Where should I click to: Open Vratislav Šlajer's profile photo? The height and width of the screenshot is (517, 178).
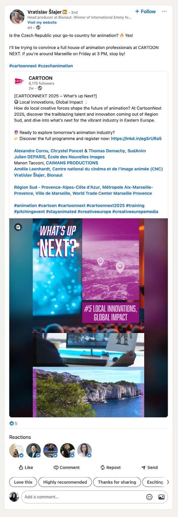17,17
